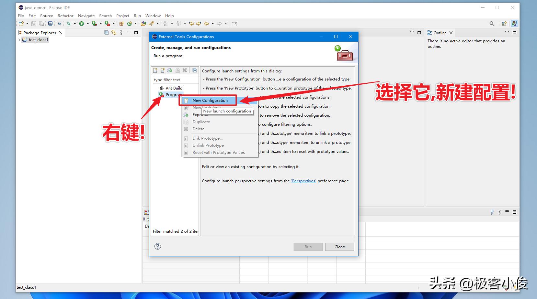Collapse all configurations using the Collapse All icon
Screen dimensions: 537x299
coord(195,70)
